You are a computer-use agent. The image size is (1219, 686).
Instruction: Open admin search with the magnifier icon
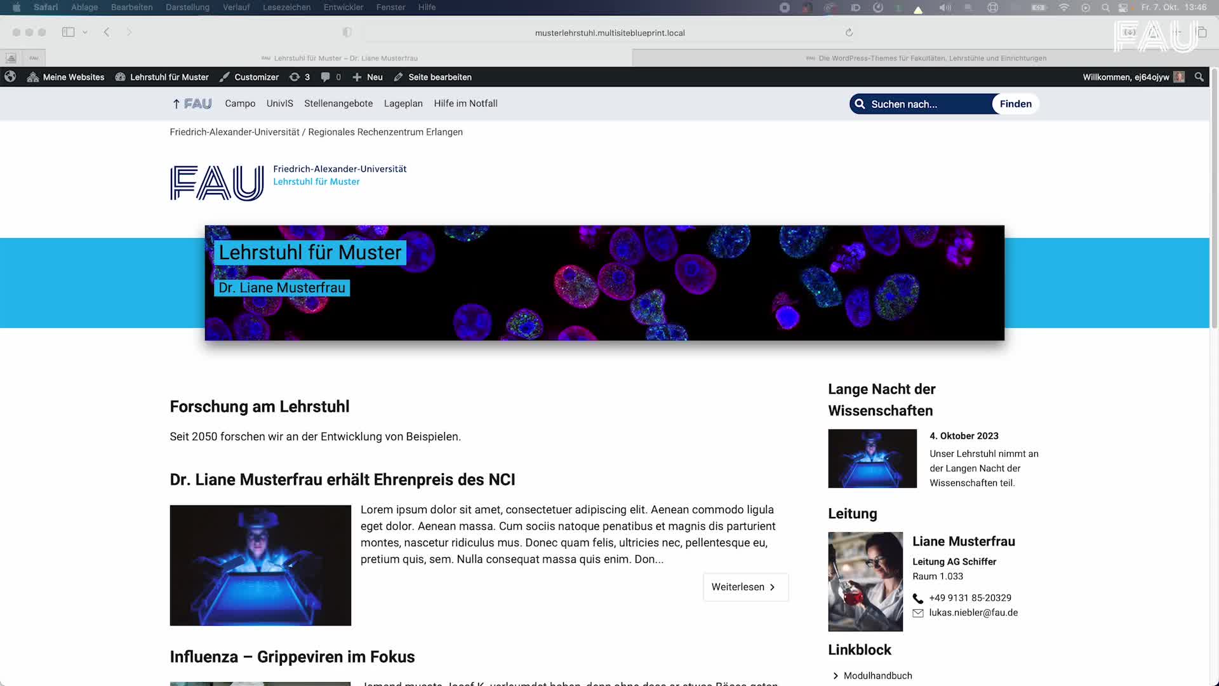(1199, 77)
